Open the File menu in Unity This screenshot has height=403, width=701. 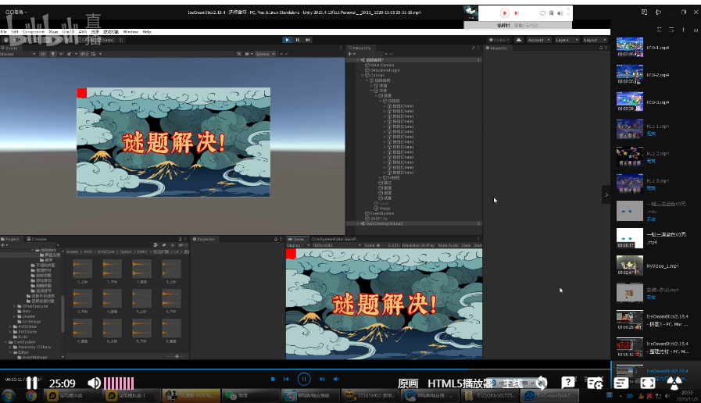[x=4, y=32]
